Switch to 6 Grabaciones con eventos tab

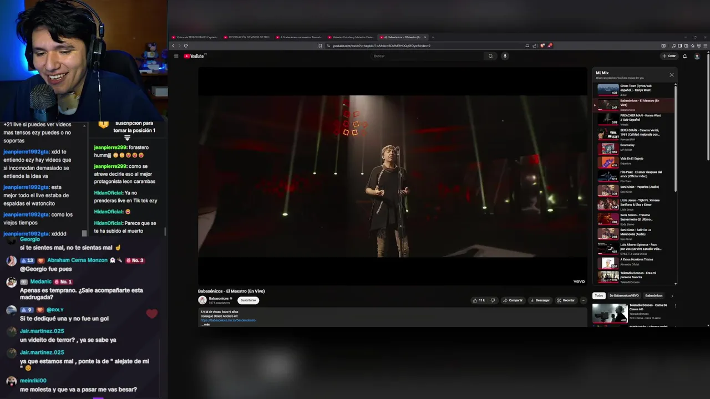click(x=299, y=37)
